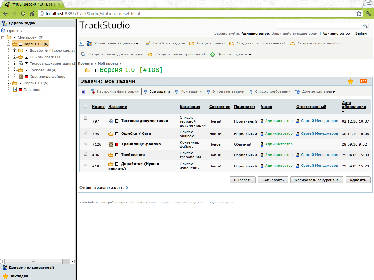Viewport: 374px width, 280px height.
Task: Expand the Ошибки / баги tree node
Action: [15, 57]
